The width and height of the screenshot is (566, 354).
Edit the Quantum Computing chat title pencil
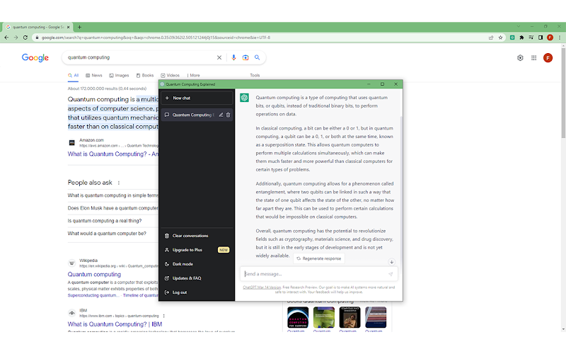coord(221,115)
